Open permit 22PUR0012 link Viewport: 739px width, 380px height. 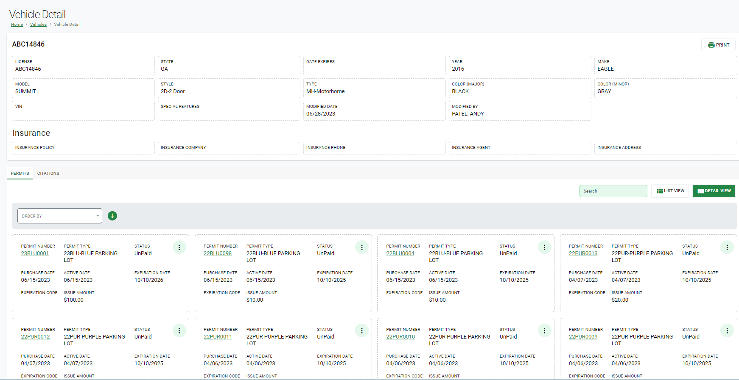pos(35,337)
